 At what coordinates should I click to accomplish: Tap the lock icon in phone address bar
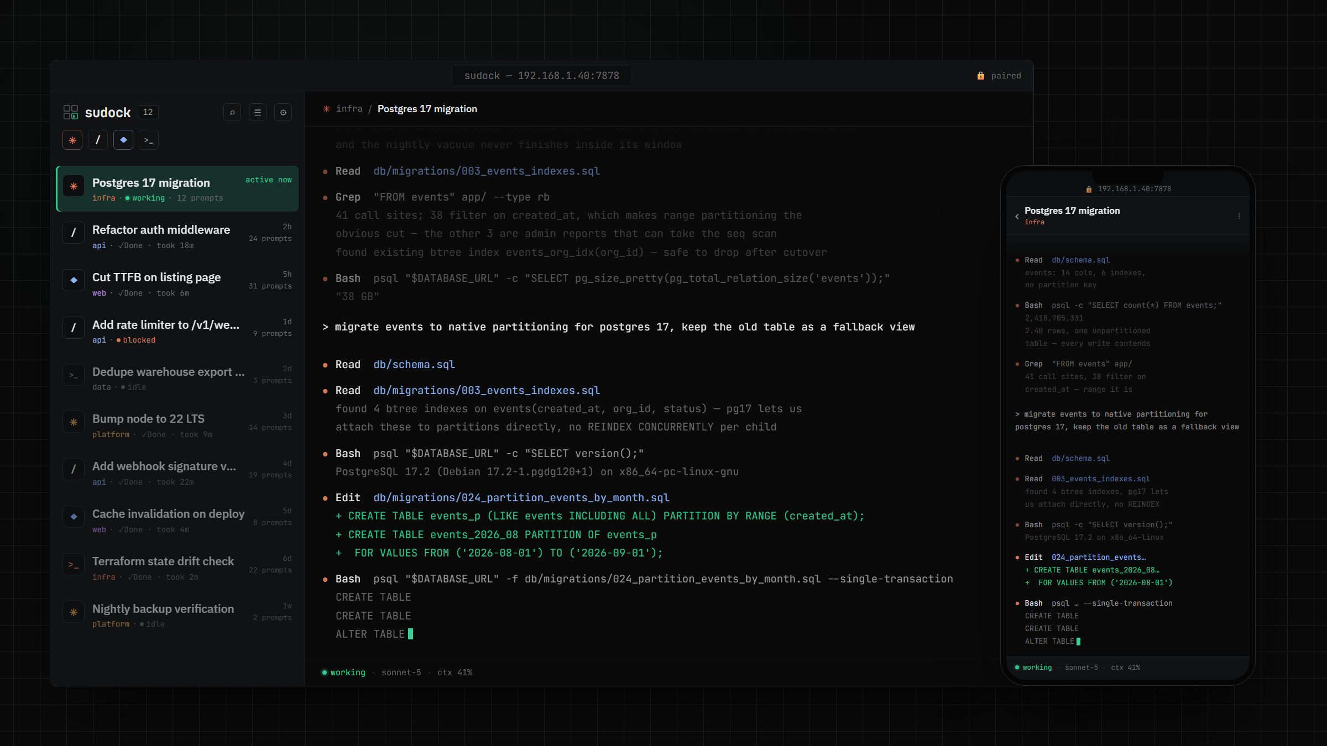(1089, 189)
